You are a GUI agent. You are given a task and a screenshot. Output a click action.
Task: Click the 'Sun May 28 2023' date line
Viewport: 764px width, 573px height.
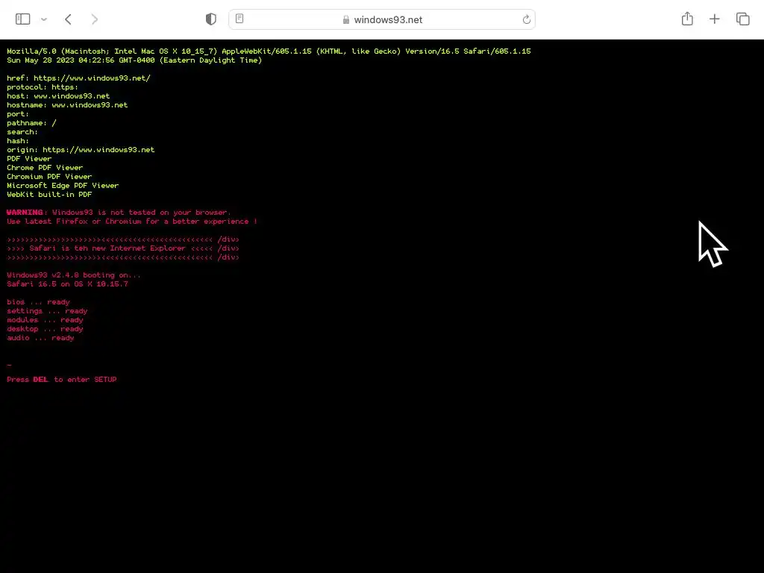pos(134,60)
